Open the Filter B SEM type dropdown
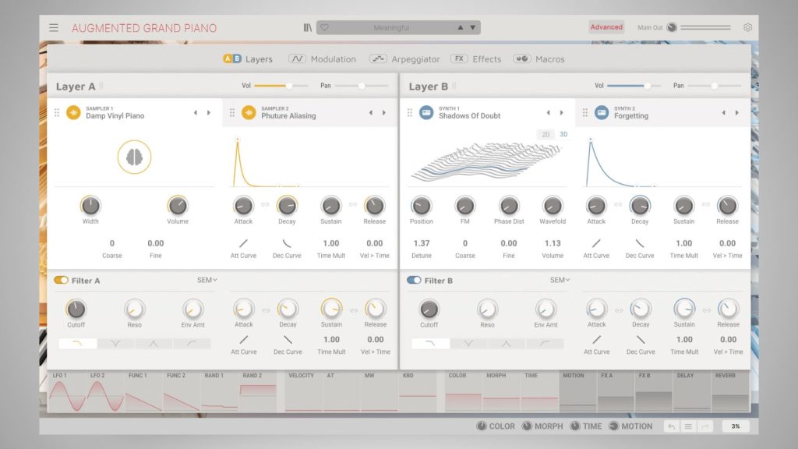Screen dimensions: 798x449 pos(560,280)
